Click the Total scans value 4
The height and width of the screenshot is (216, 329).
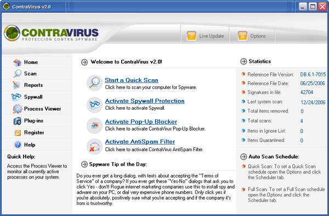pos(302,121)
